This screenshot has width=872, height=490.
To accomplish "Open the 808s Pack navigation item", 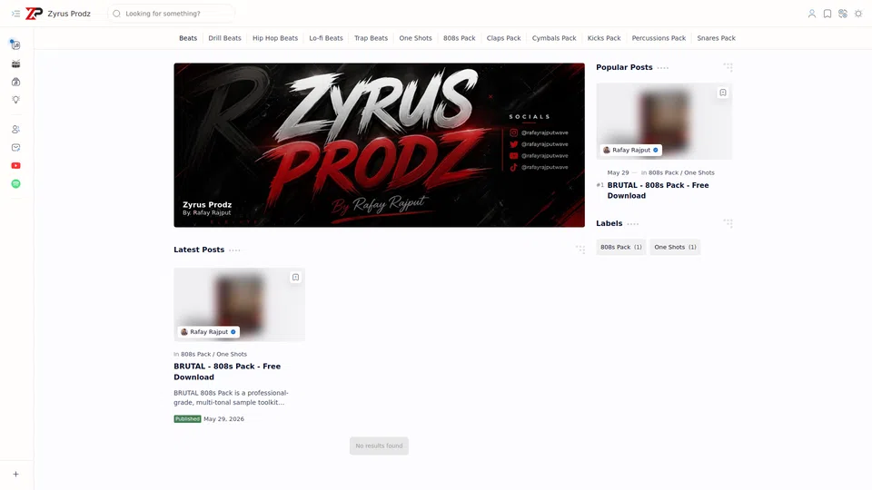I will tap(460, 38).
